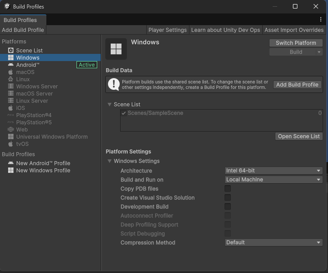Click the Linux penguin icon
Image resolution: width=328 pixels, height=273 pixels.
11,79
